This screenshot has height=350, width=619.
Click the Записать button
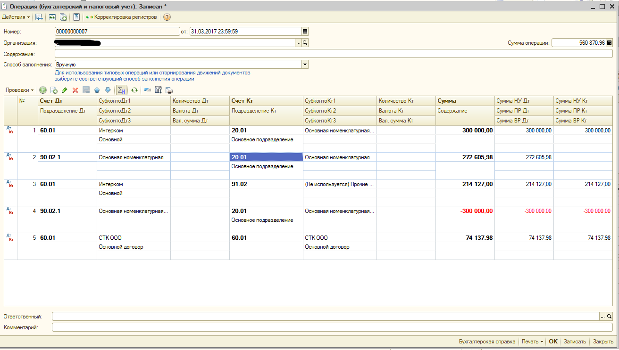575,342
